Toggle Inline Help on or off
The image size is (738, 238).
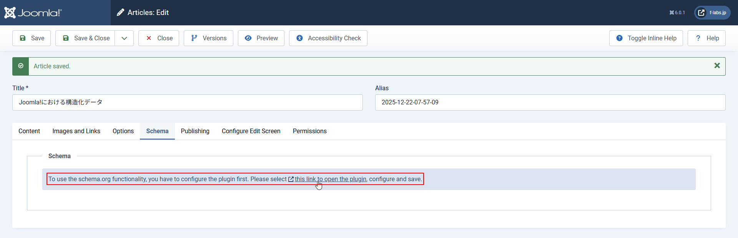pyautogui.click(x=646, y=38)
